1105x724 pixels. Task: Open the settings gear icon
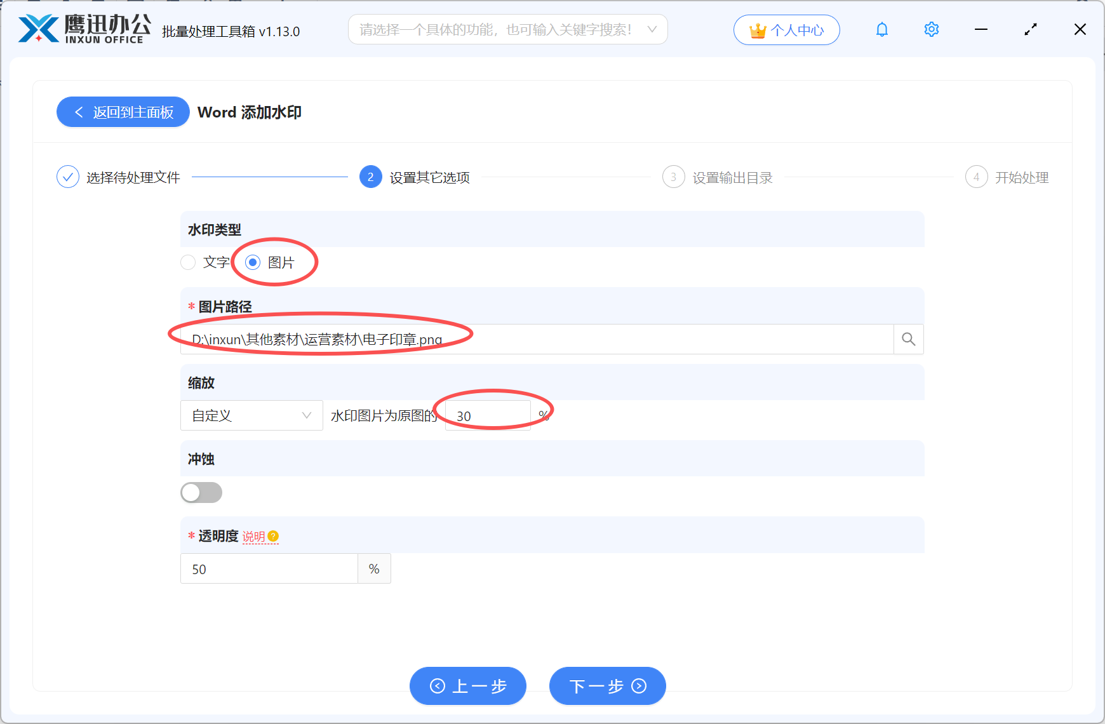(931, 29)
